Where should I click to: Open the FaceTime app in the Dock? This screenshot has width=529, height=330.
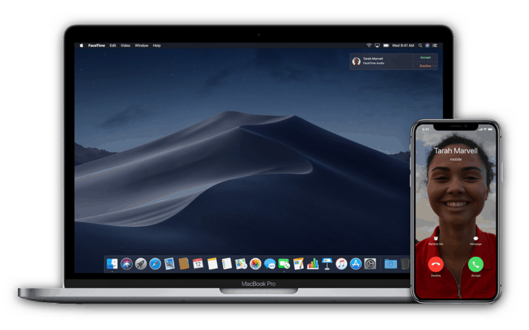(284, 264)
